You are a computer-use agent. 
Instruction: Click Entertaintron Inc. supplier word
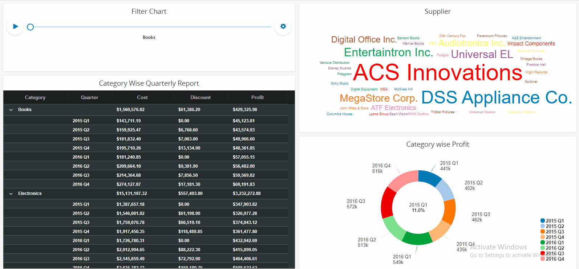click(388, 53)
